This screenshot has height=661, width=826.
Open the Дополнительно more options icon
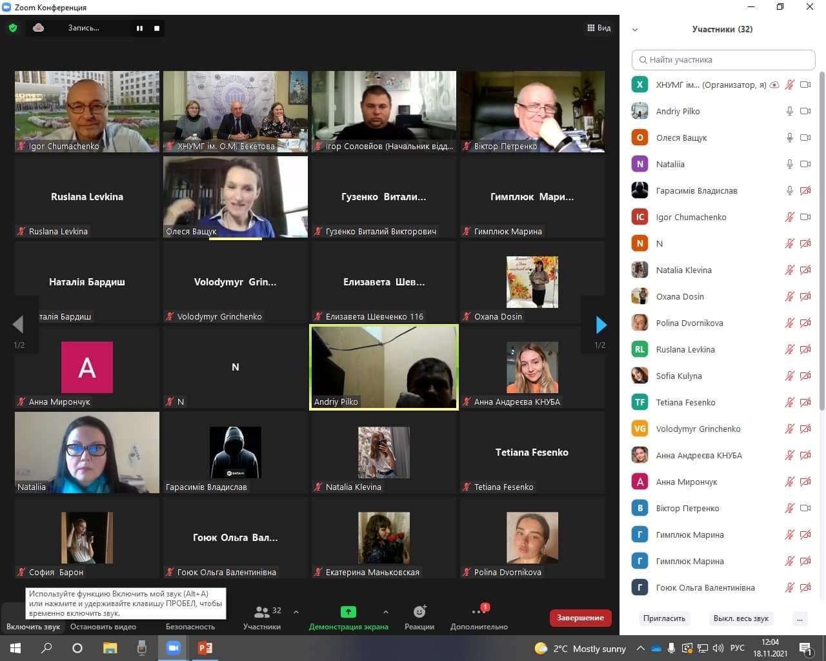(x=478, y=612)
